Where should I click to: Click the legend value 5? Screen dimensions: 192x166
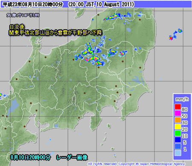185,143
